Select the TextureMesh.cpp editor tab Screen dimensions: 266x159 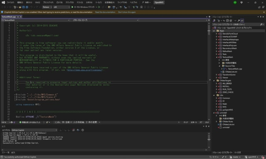9,17
